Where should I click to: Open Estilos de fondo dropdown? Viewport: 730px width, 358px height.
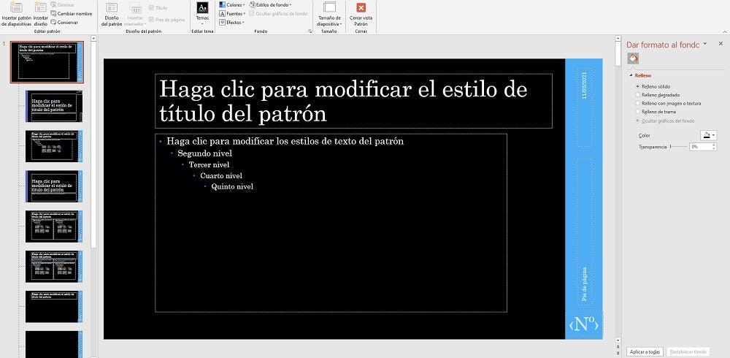click(271, 4)
